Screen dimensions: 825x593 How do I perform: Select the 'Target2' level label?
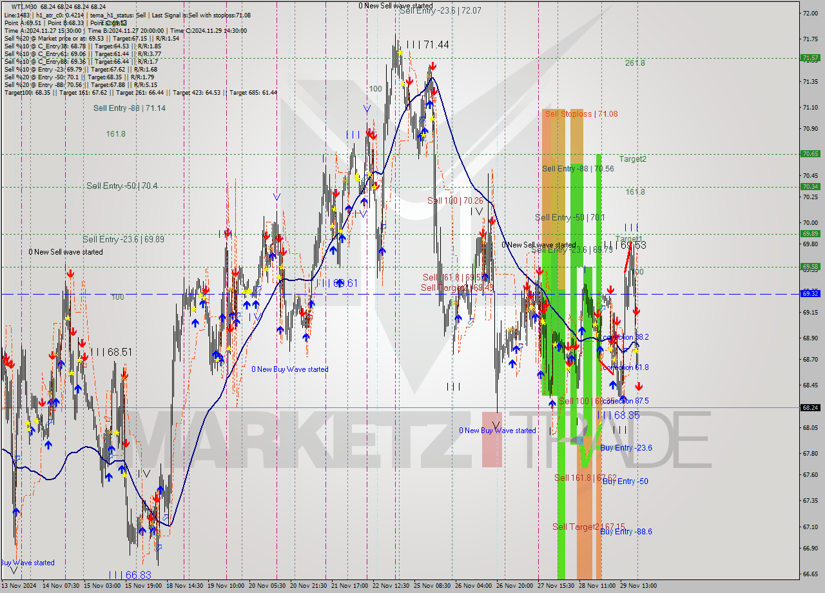coord(633,159)
